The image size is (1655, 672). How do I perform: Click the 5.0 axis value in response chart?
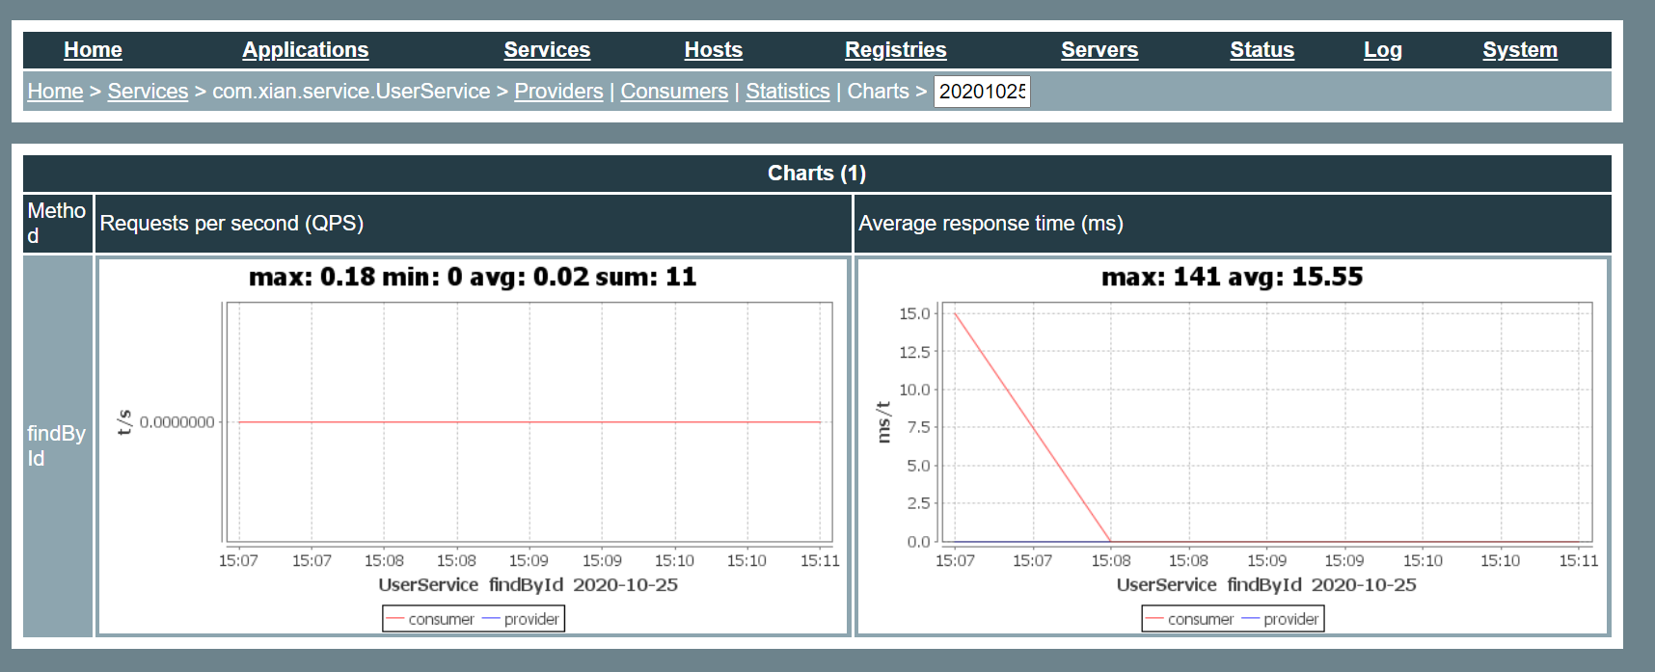click(918, 466)
